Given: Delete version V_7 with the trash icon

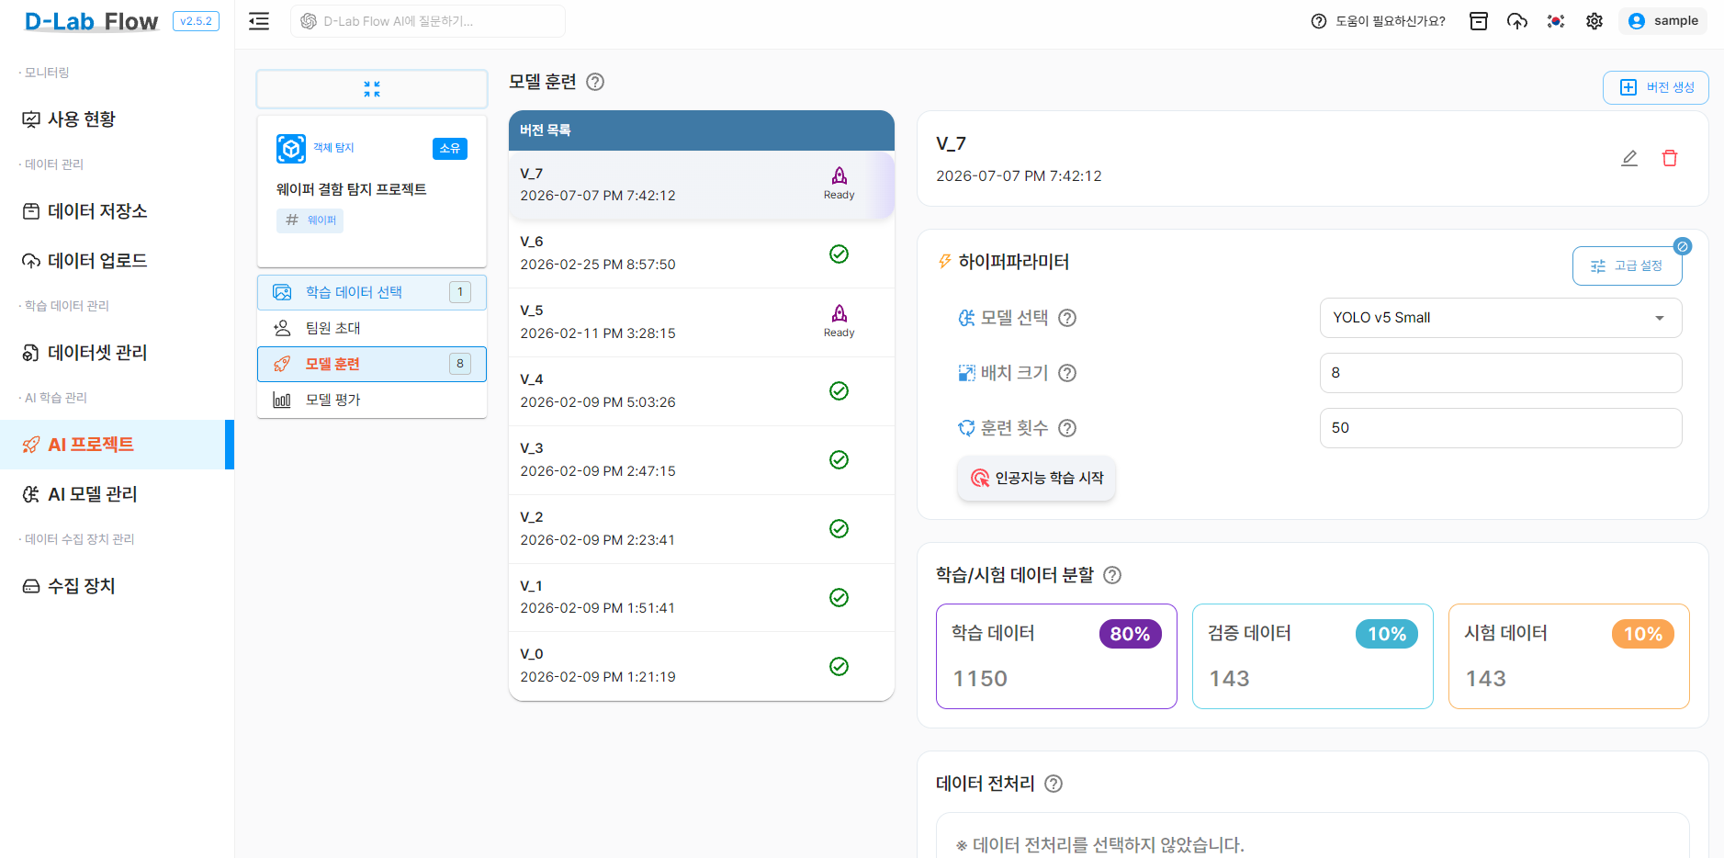Looking at the screenshot, I should 1670,158.
